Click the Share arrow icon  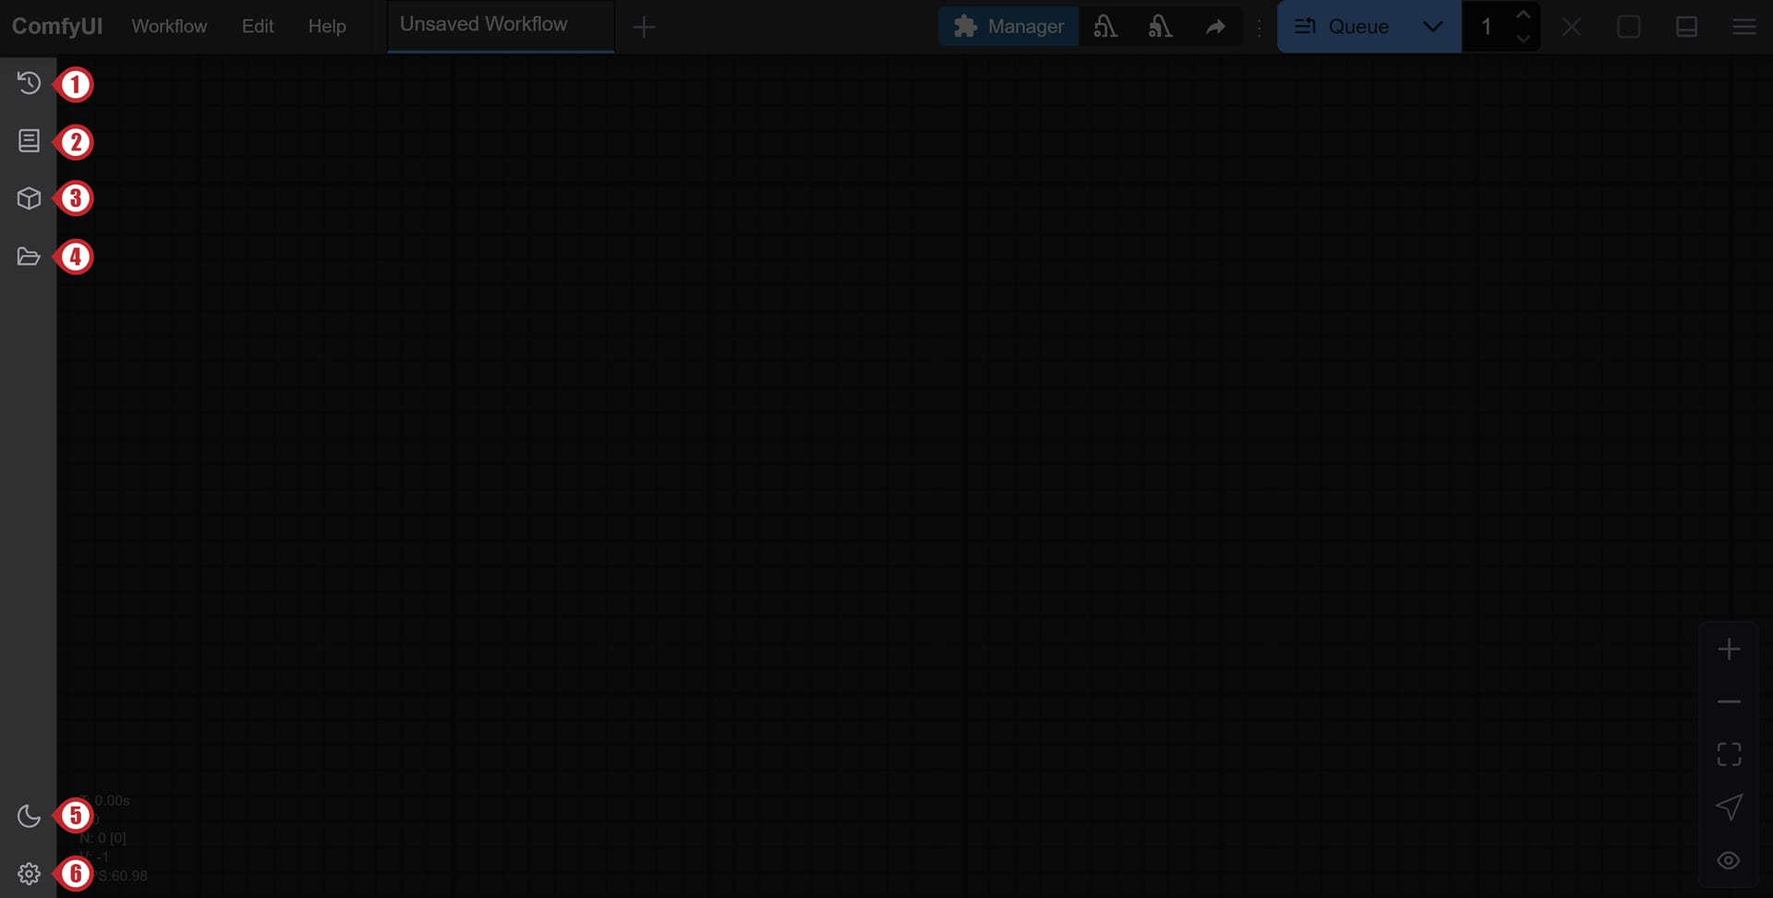(1215, 26)
